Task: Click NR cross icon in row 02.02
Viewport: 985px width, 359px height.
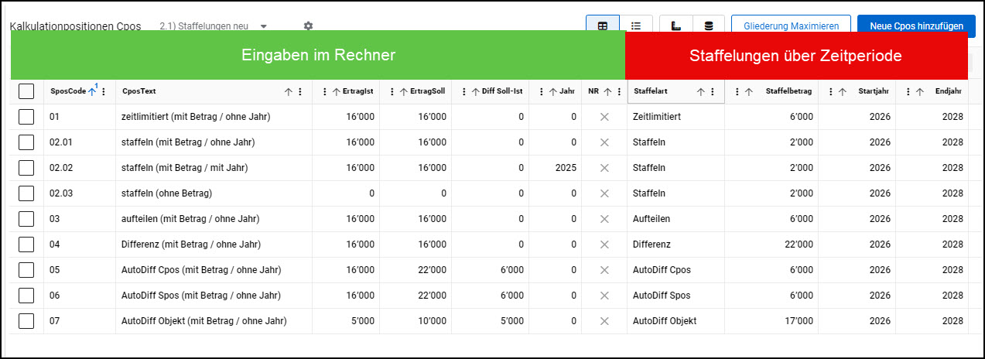Action: [x=604, y=168]
